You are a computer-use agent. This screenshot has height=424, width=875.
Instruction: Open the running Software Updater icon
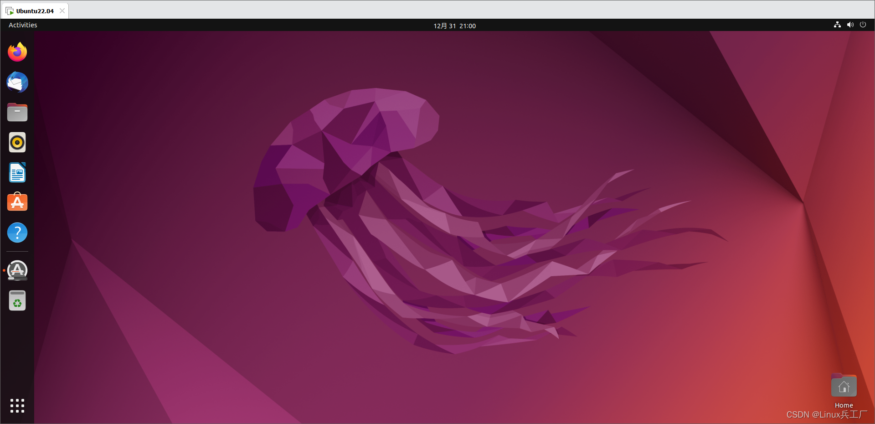pyautogui.click(x=17, y=270)
